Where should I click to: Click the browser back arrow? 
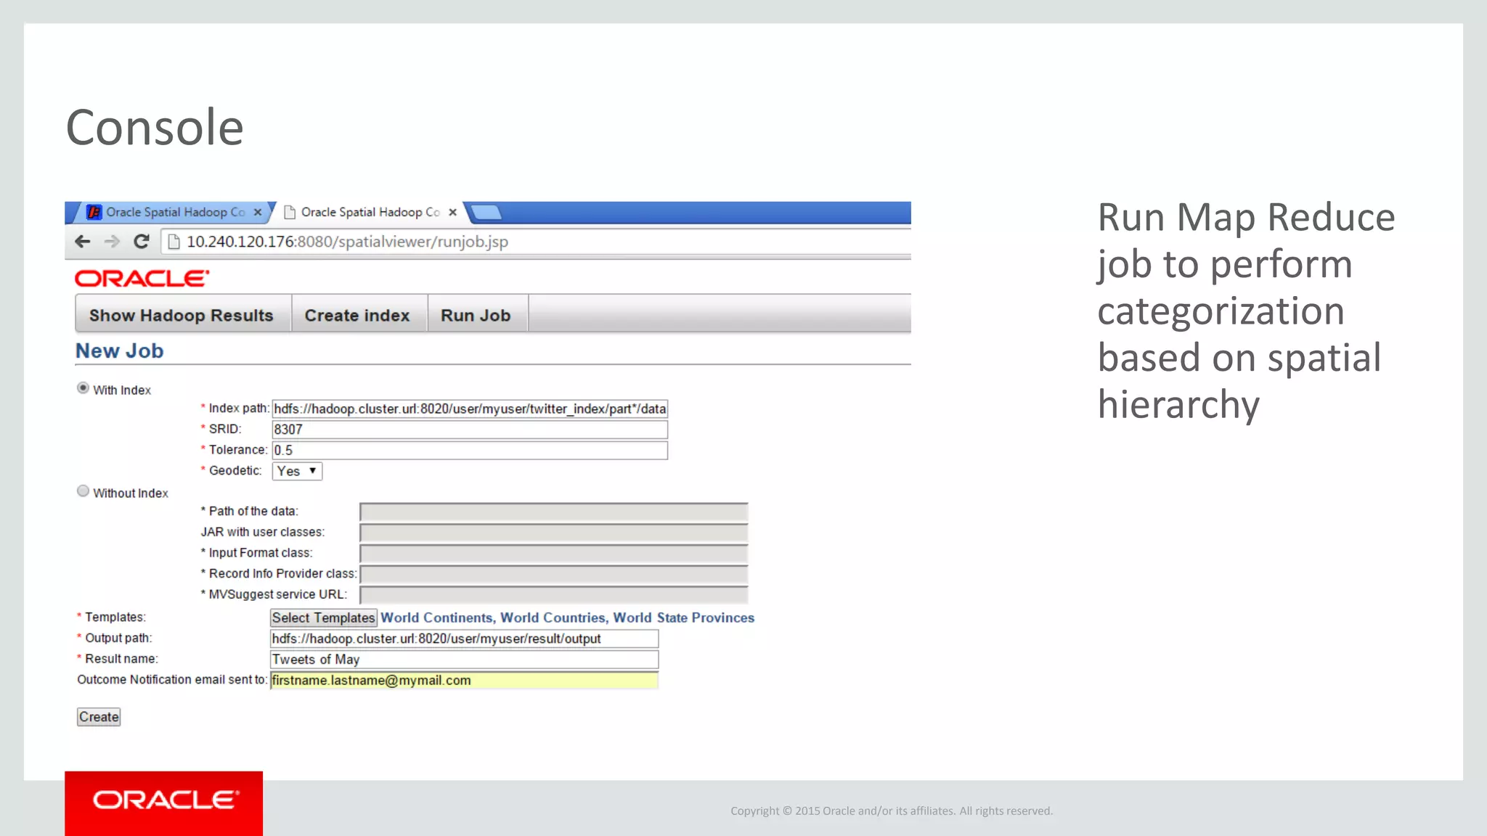click(x=83, y=242)
